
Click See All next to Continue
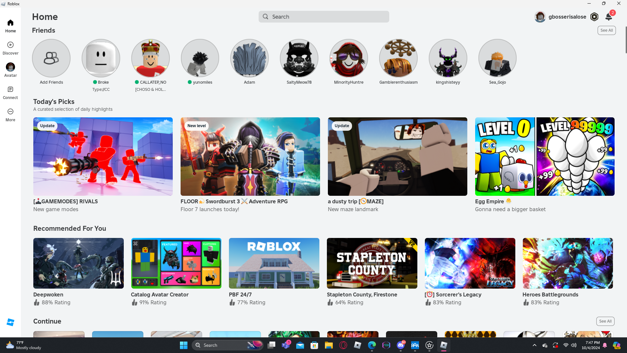coord(605,321)
